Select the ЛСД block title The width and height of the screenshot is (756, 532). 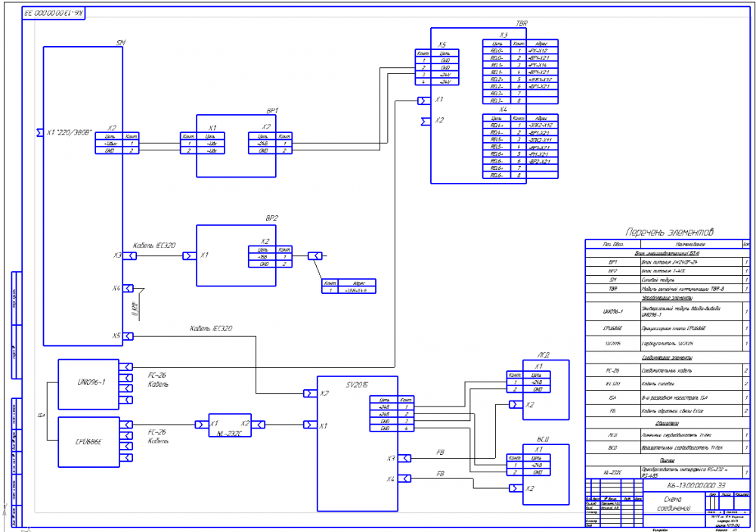(544, 355)
